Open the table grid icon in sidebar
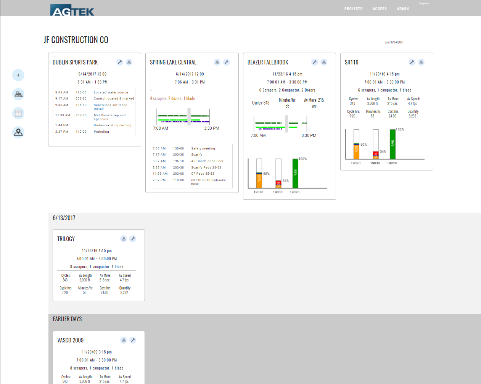 pos(18,113)
